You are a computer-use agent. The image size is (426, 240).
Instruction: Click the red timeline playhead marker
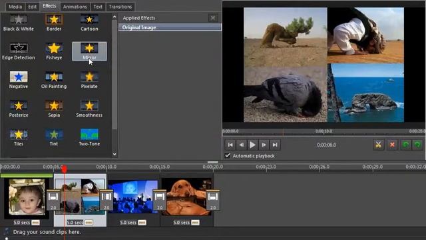tap(64, 169)
